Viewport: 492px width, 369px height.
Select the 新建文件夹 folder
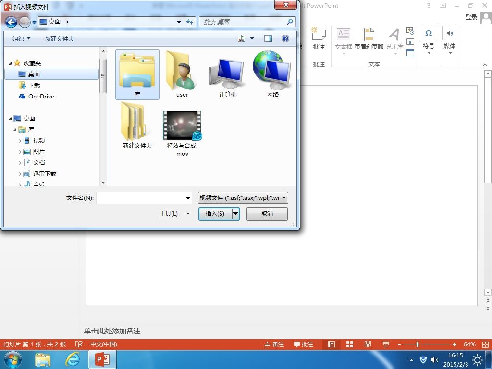coord(137,125)
